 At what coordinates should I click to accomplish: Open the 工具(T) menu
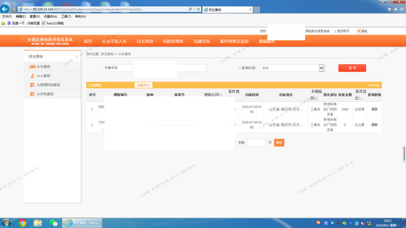[66, 16]
